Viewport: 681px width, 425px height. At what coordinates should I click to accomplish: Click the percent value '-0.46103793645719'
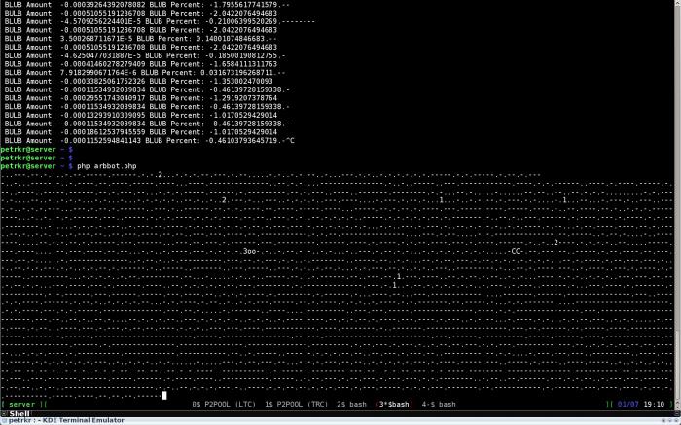[x=241, y=141]
